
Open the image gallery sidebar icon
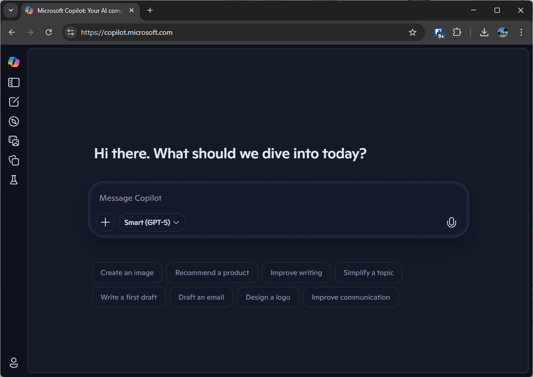tap(13, 141)
